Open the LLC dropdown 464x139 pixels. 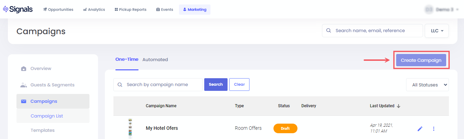pyautogui.click(x=437, y=31)
